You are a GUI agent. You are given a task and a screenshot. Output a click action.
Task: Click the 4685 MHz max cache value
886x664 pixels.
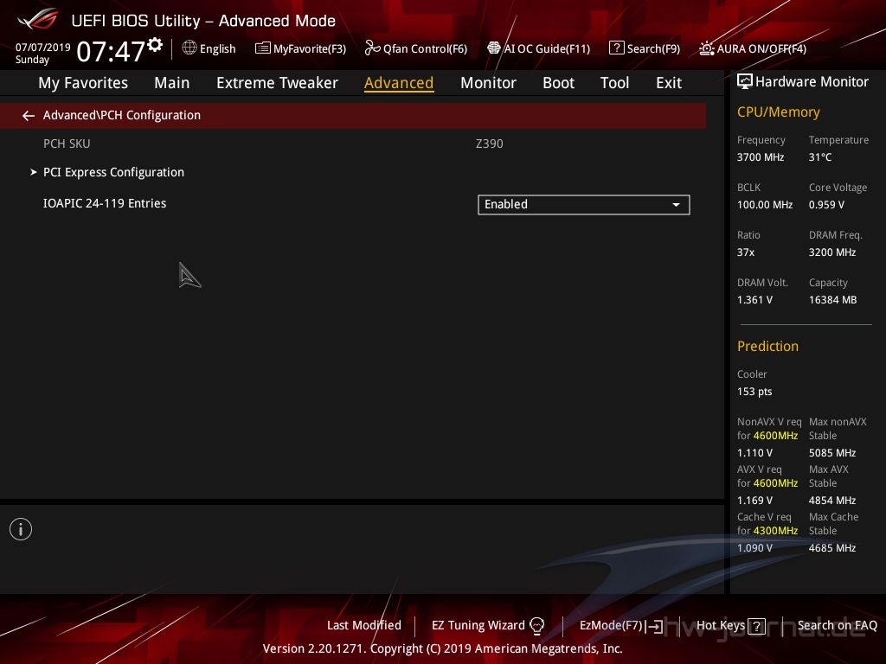(831, 547)
